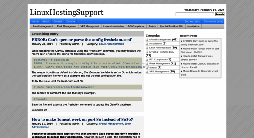The height and width of the screenshot is (138, 254).
Task: Click the search text field
Action: [195, 14]
